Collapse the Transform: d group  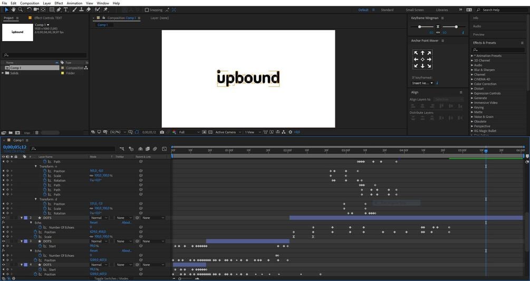36,199
